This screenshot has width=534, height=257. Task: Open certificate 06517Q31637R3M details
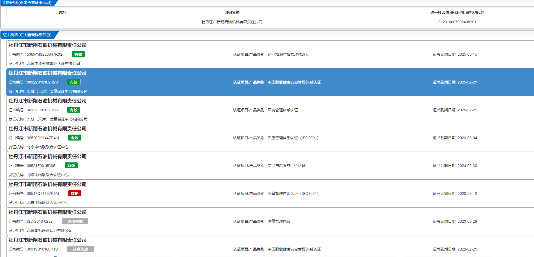point(43,193)
